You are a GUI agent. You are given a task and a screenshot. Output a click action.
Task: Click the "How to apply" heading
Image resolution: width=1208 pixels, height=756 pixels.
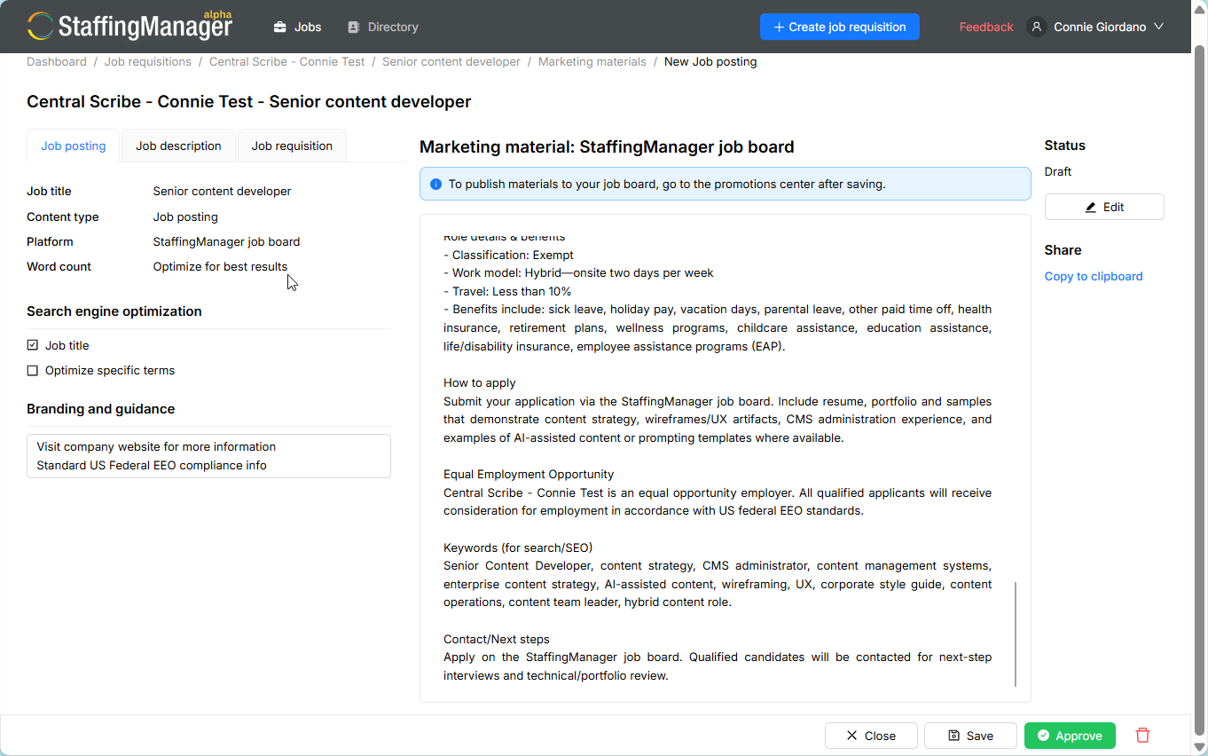pyautogui.click(x=480, y=382)
